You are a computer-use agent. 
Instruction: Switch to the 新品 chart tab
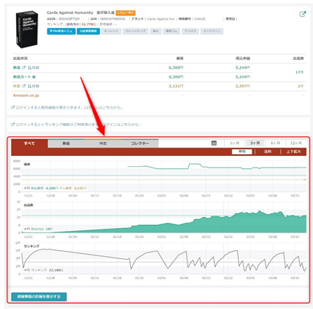point(67,143)
